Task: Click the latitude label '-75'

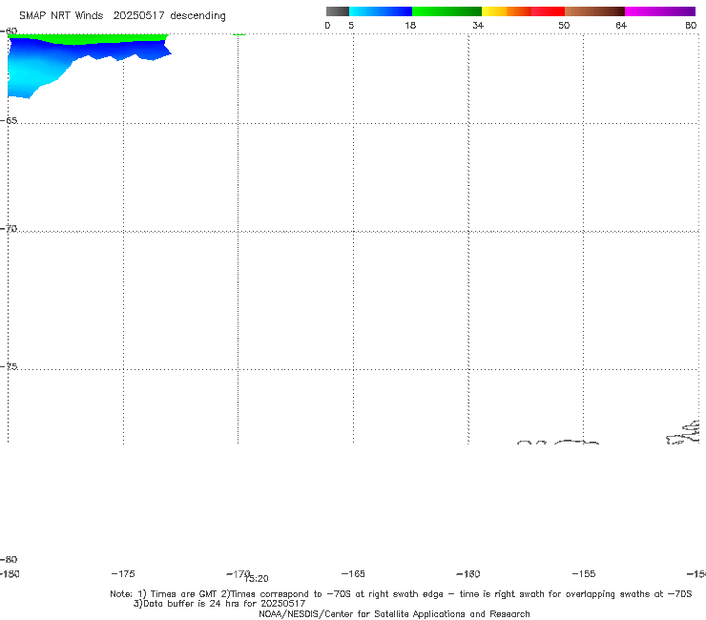Action: pos(9,366)
